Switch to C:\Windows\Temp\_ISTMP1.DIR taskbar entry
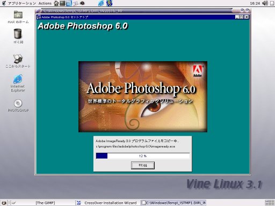Image resolution: width=275 pixels, height=206 pixels. point(173,203)
